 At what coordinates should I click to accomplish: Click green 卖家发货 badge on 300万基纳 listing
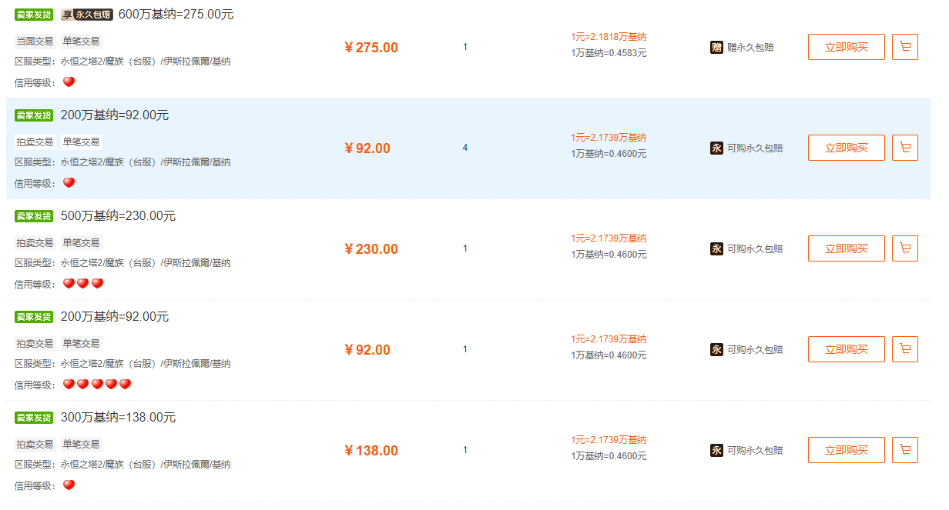point(34,418)
